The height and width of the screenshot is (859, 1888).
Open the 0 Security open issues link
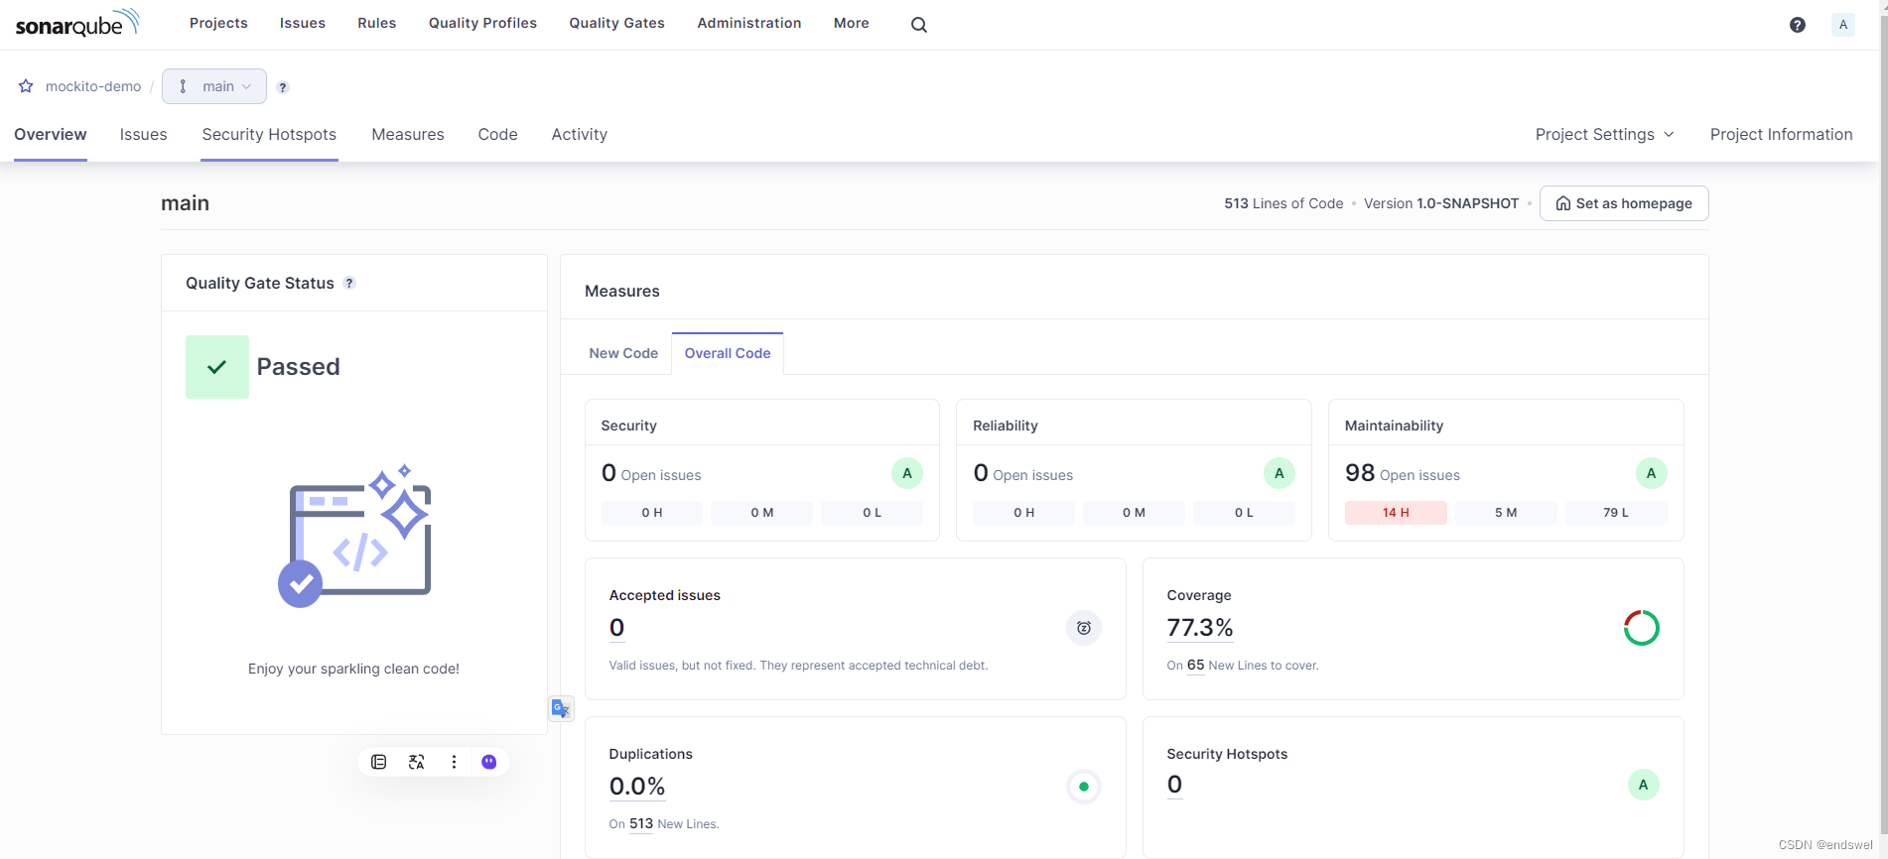point(651,473)
